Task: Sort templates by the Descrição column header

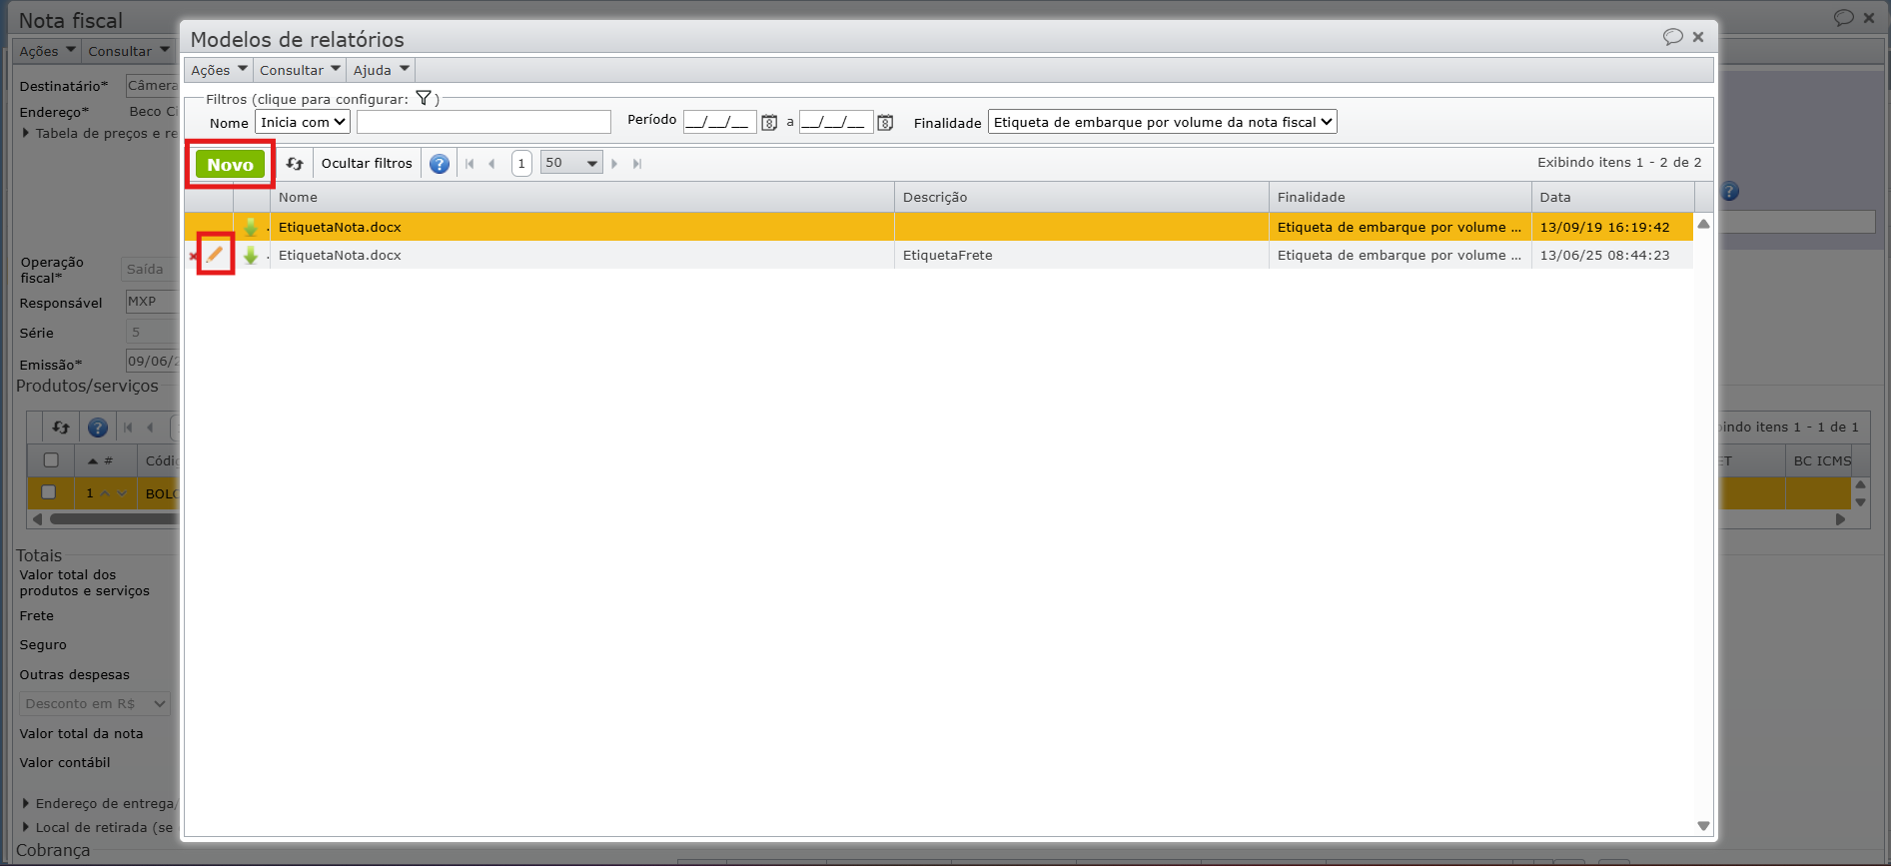Action: pyautogui.click(x=1082, y=197)
